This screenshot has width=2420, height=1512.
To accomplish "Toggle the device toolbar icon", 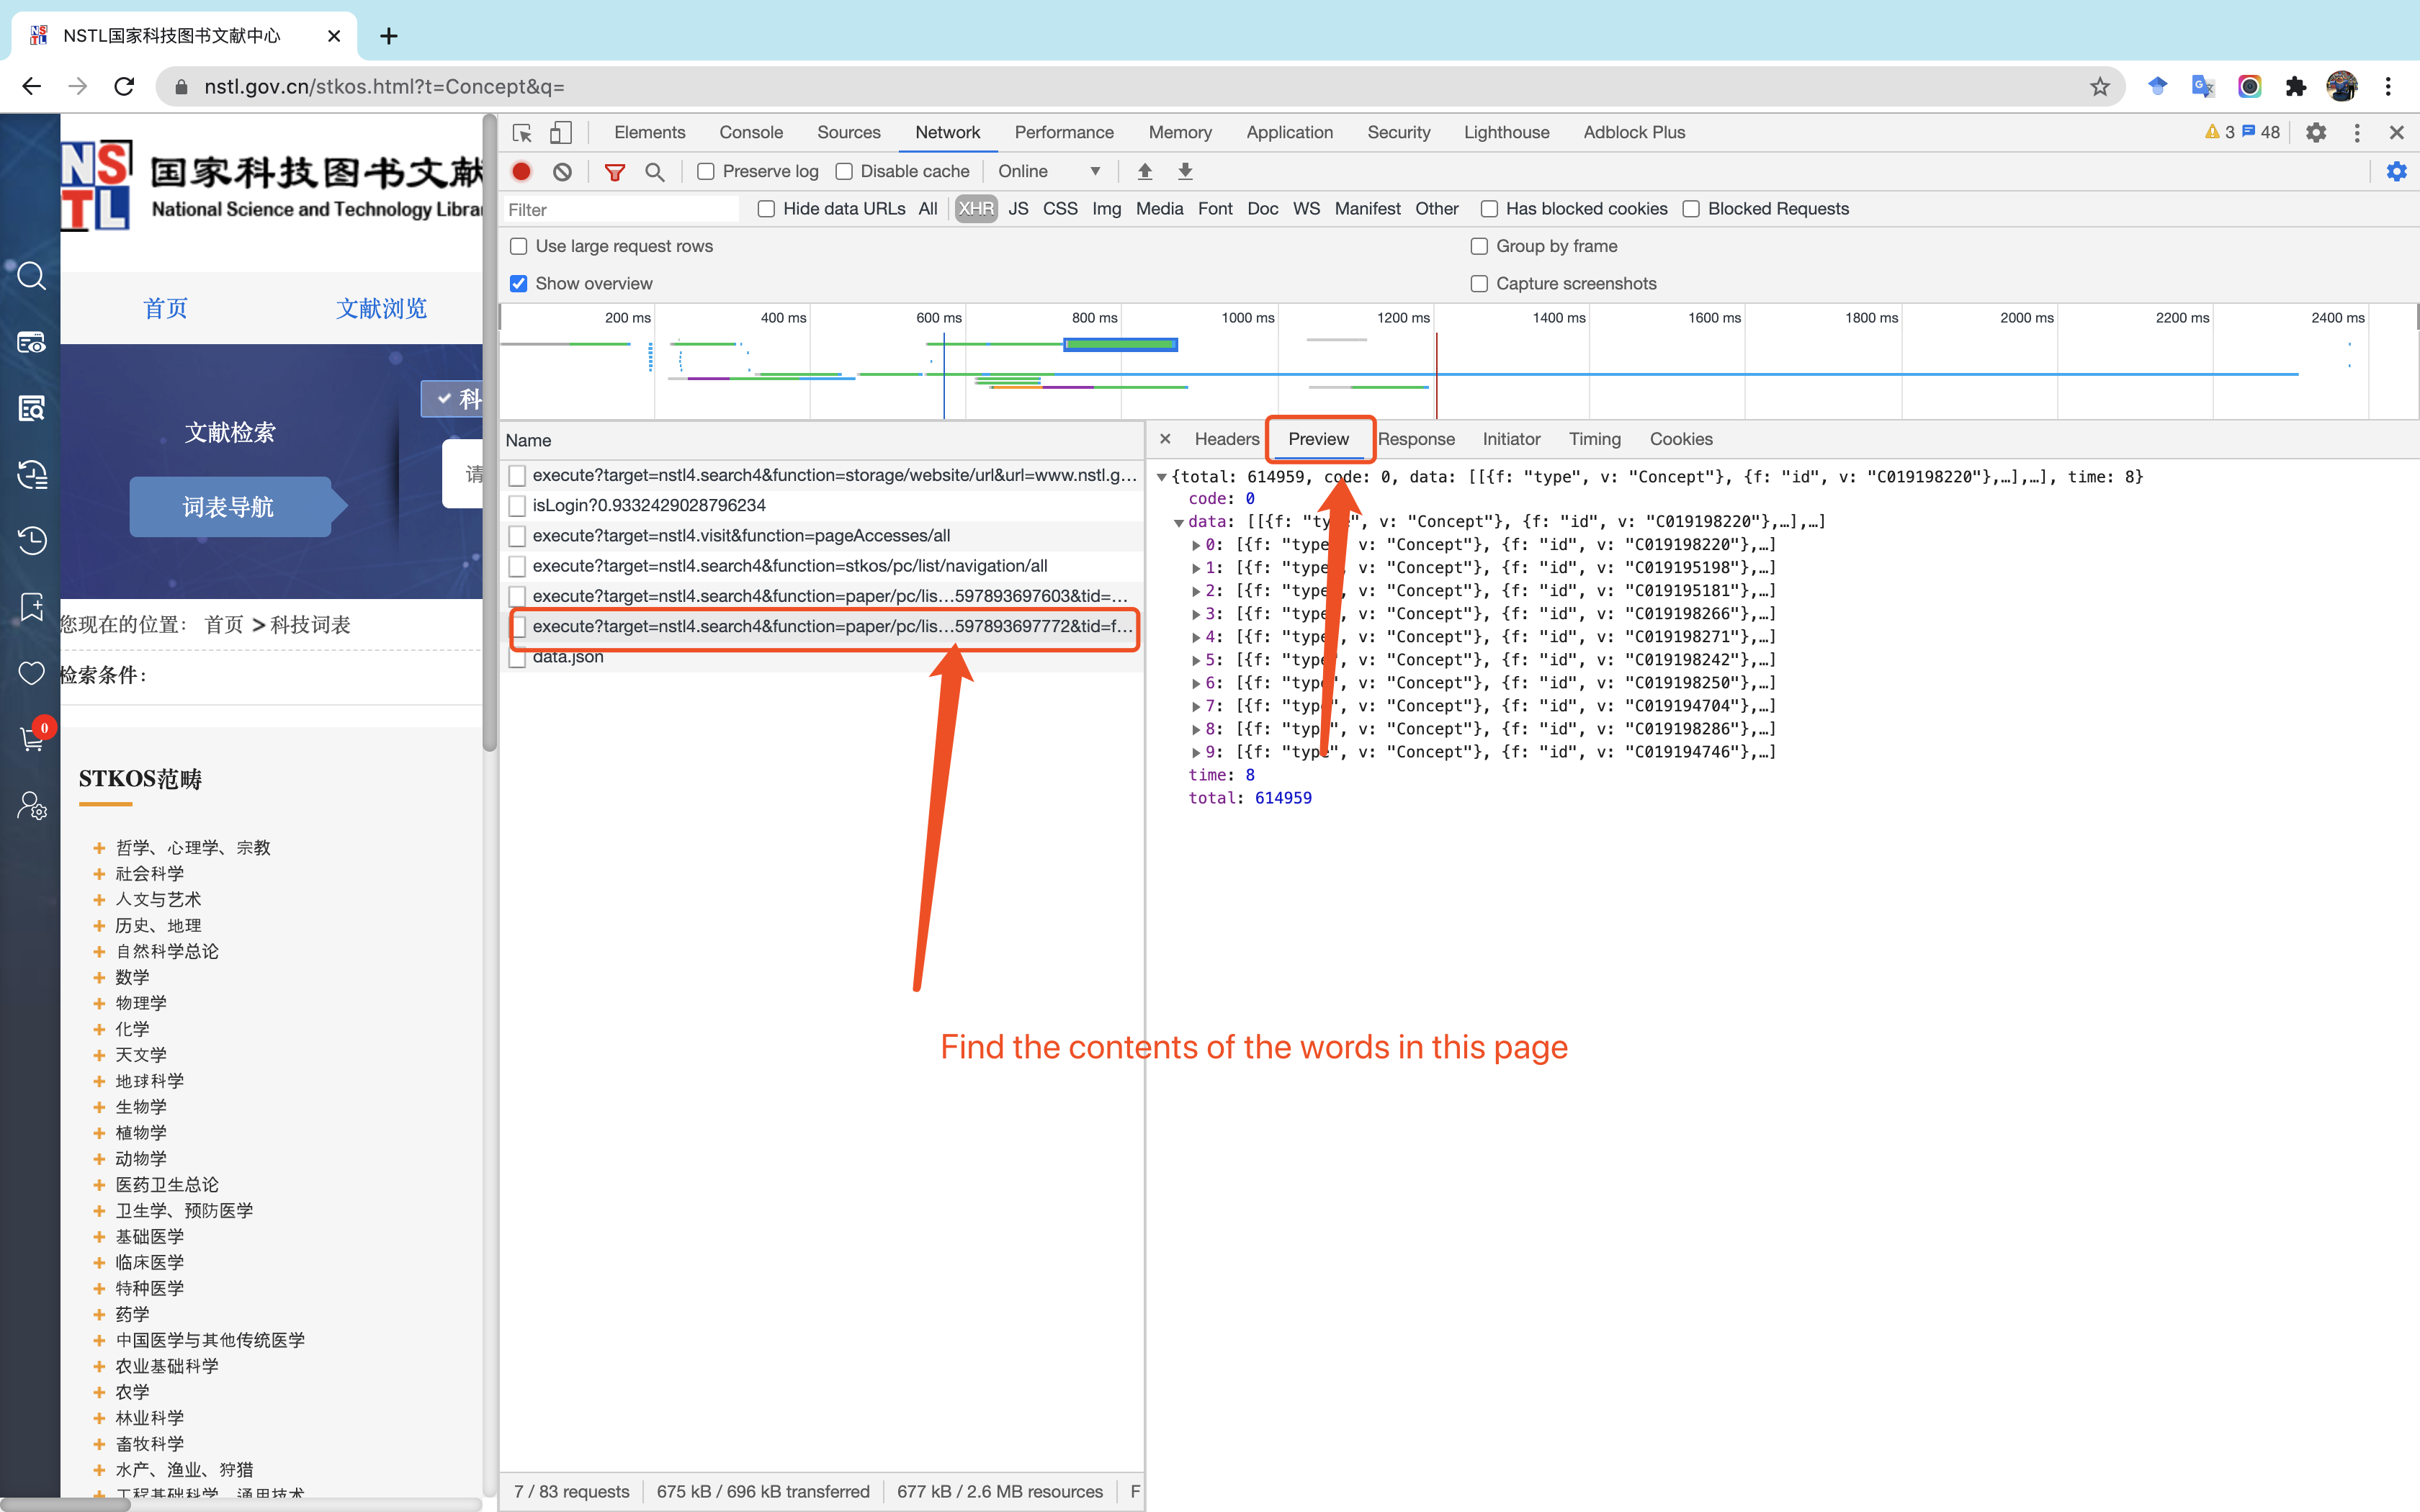I will 561,132.
